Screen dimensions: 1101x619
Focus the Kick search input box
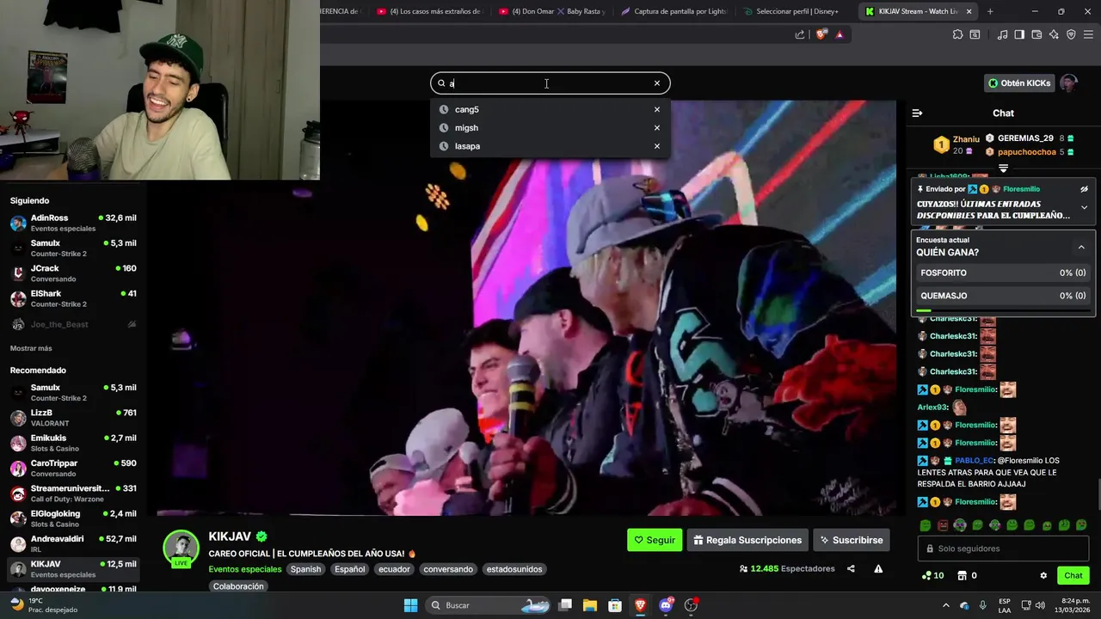(550, 83)
